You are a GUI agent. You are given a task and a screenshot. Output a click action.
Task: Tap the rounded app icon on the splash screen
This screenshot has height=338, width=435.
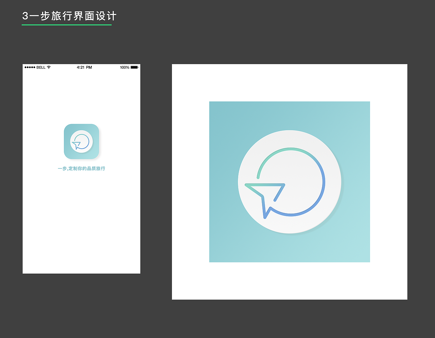coord(82,142)
